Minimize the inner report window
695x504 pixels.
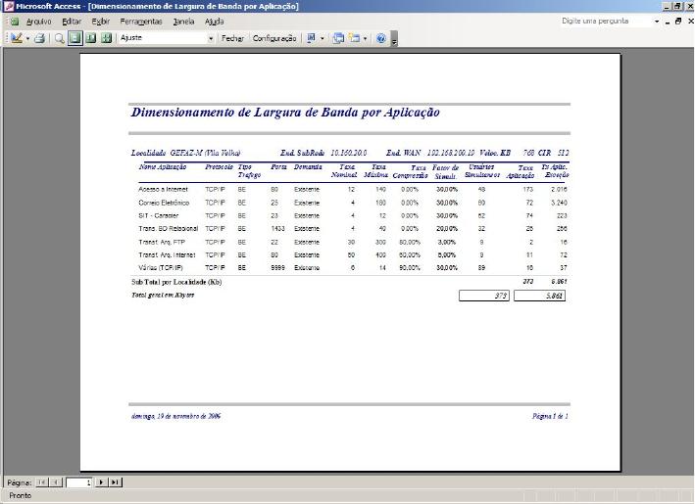pos(668,22)
